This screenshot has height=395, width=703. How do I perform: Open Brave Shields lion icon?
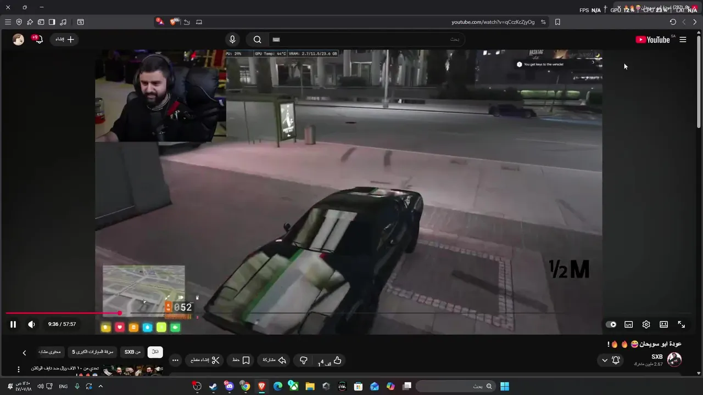coord(175,21)
